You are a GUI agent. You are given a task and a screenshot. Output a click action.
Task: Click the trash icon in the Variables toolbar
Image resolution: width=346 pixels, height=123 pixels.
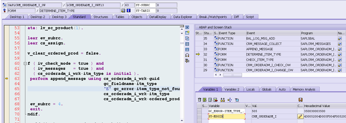(200, 100)
